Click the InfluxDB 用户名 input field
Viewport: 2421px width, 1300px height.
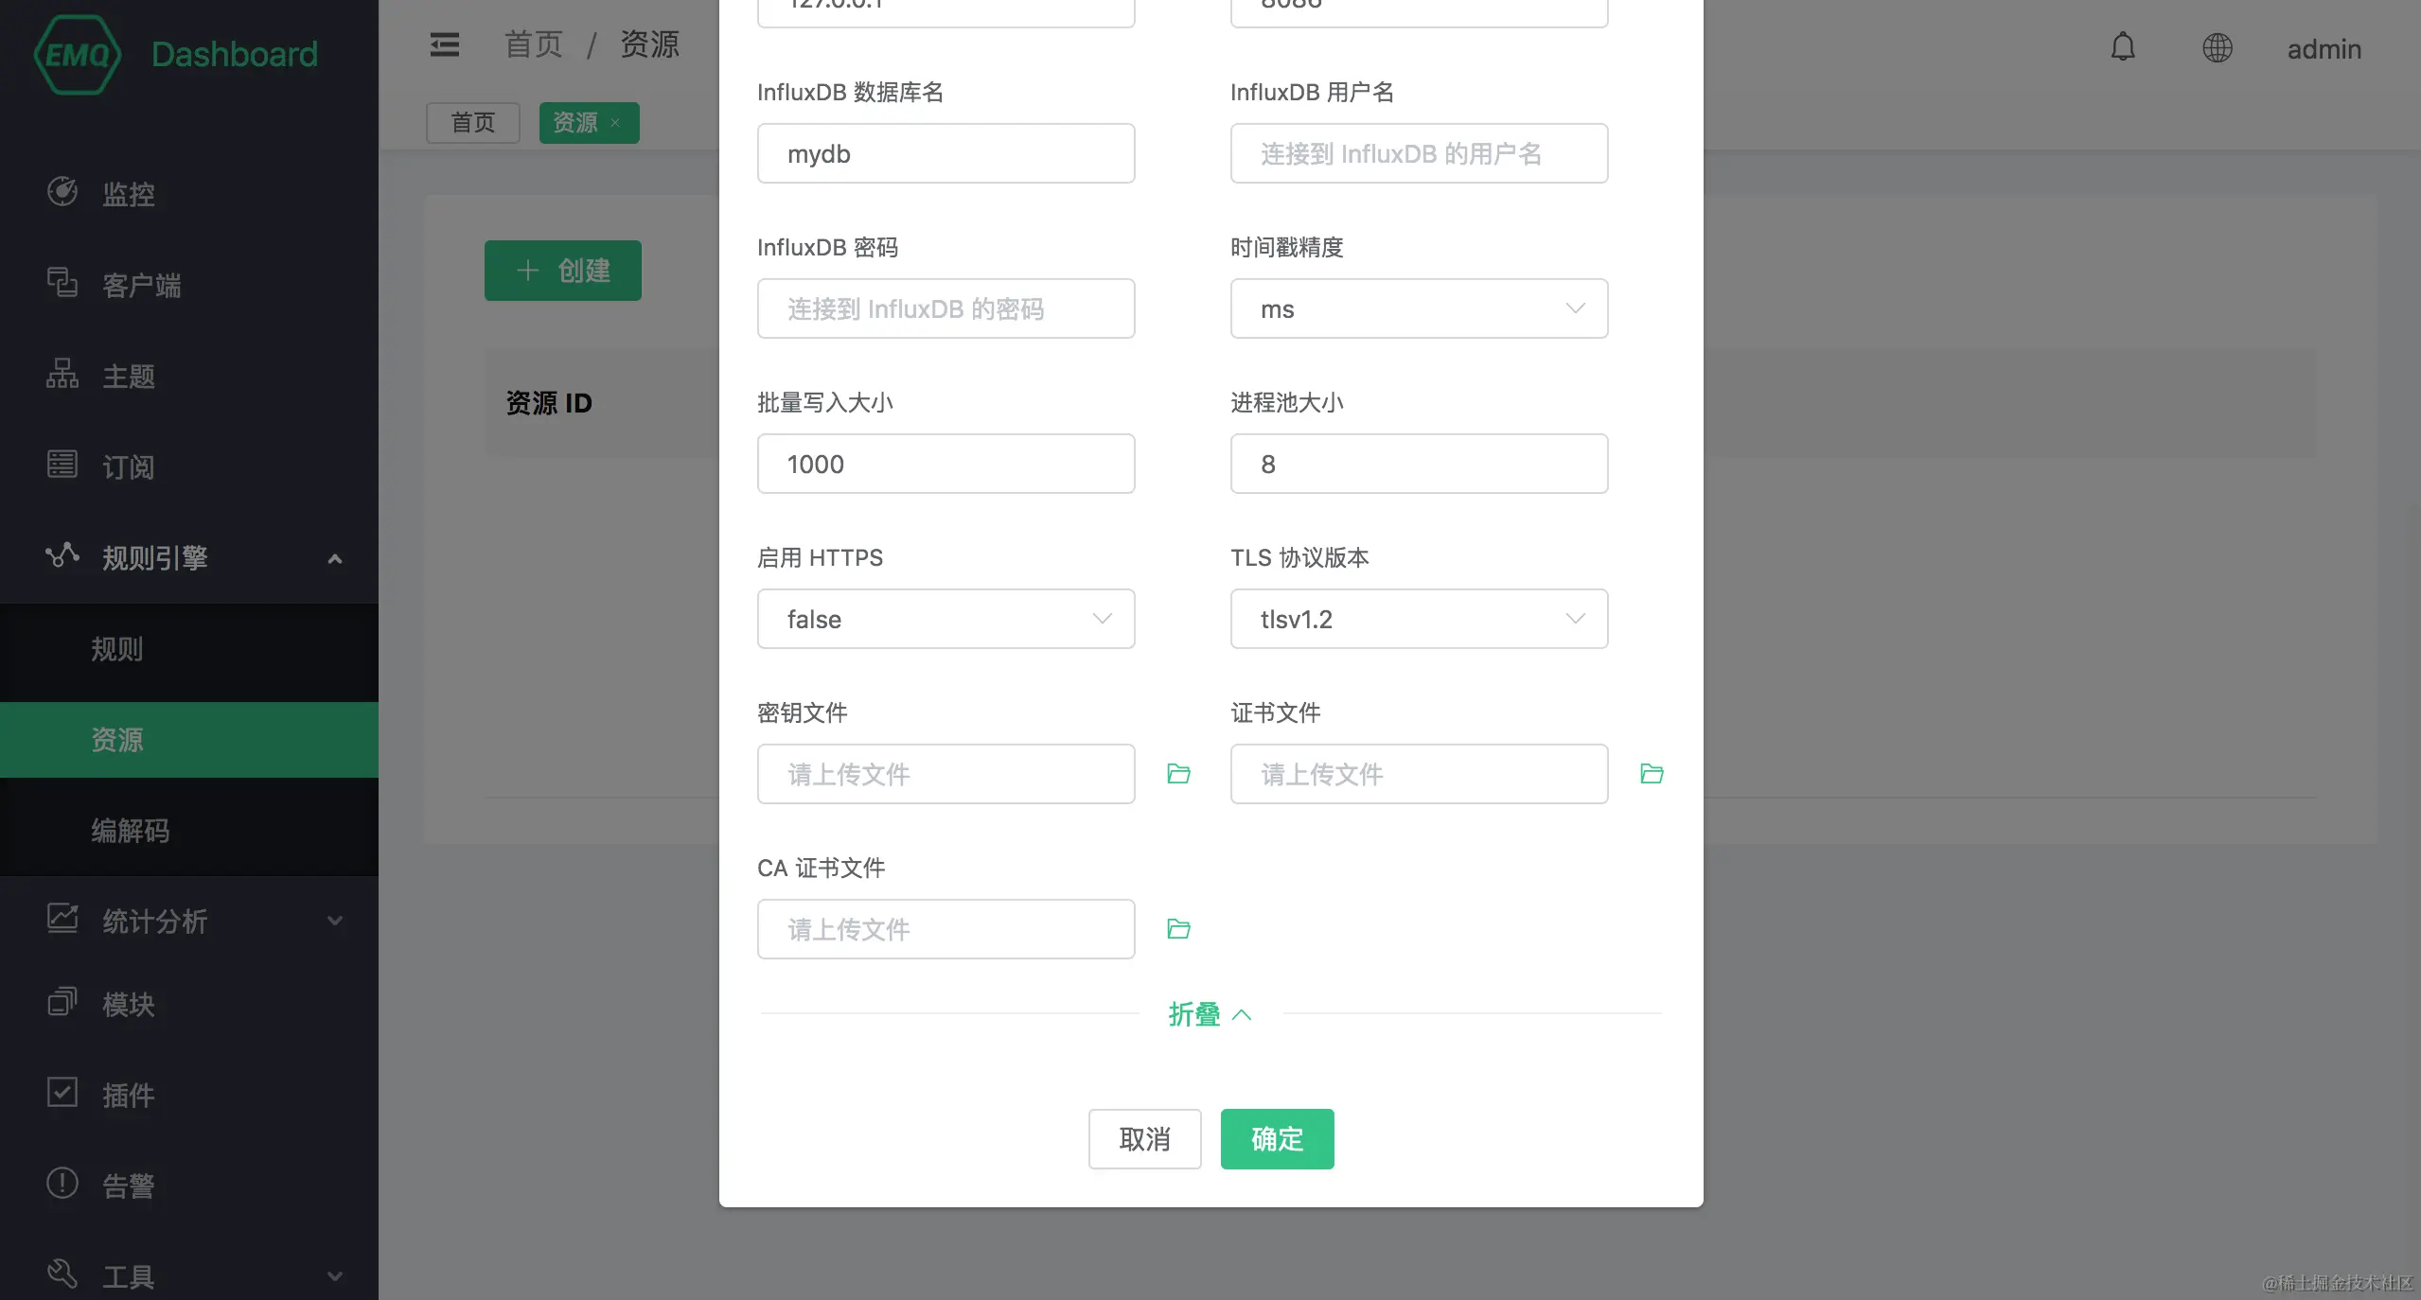[x=1418, y=153]
